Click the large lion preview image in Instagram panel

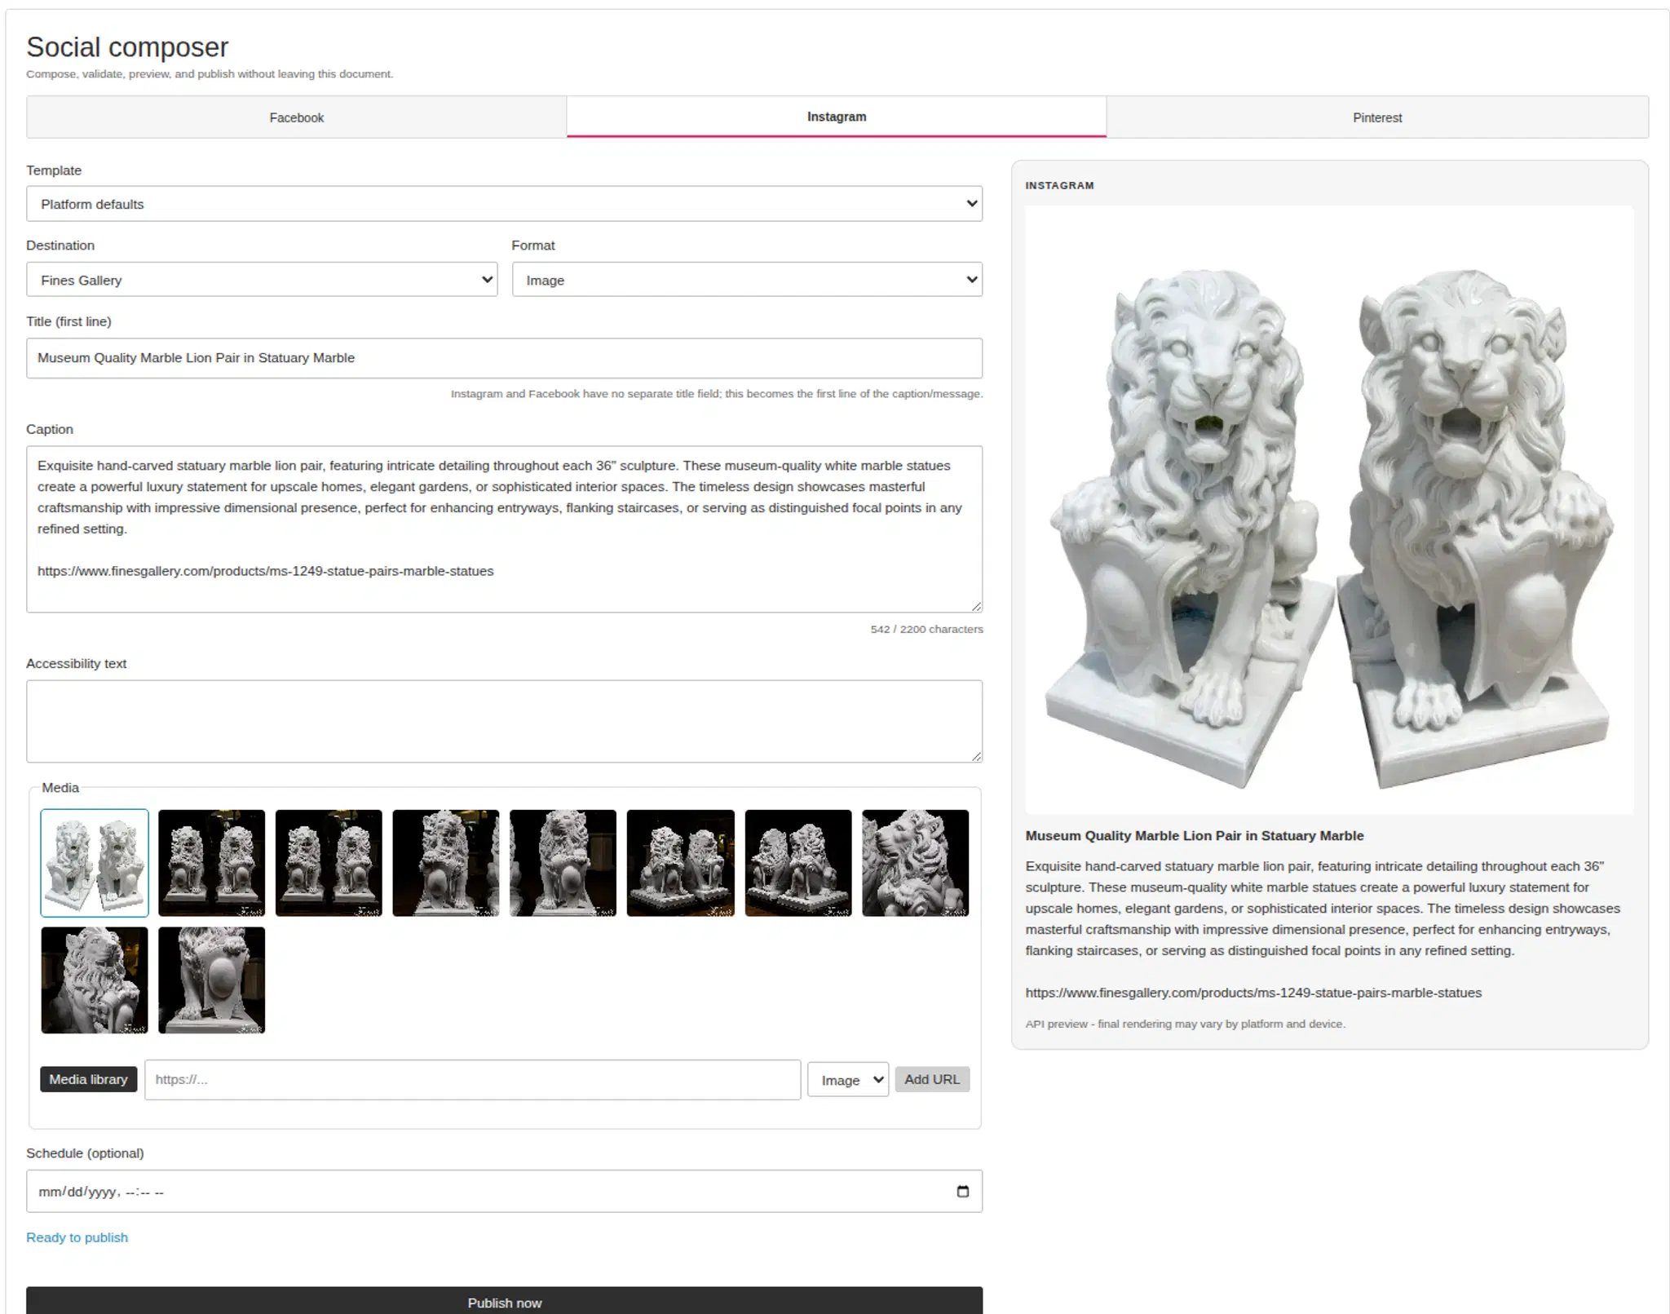pos(1329,510)
